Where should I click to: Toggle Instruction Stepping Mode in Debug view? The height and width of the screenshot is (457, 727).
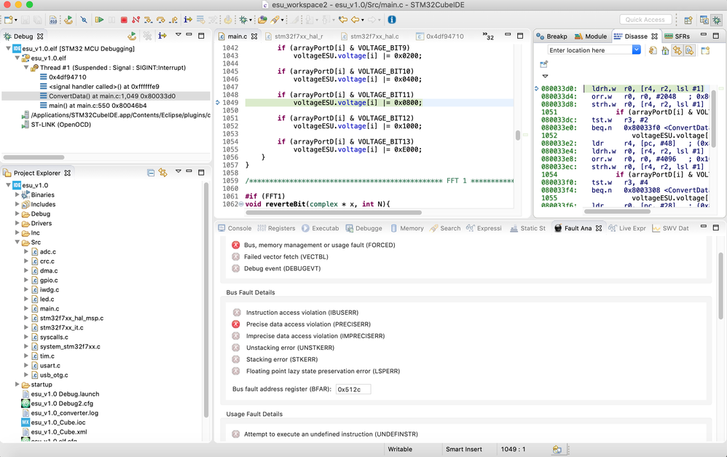[x=162, y=36]
